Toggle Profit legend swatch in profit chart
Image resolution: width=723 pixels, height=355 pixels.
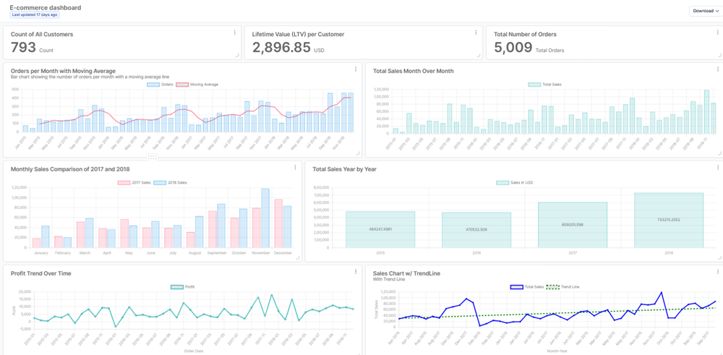pyautogui.click(x=177, y=287)
